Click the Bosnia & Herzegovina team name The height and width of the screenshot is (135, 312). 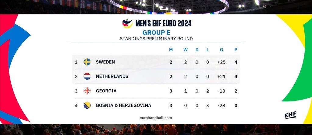point(123,105)
